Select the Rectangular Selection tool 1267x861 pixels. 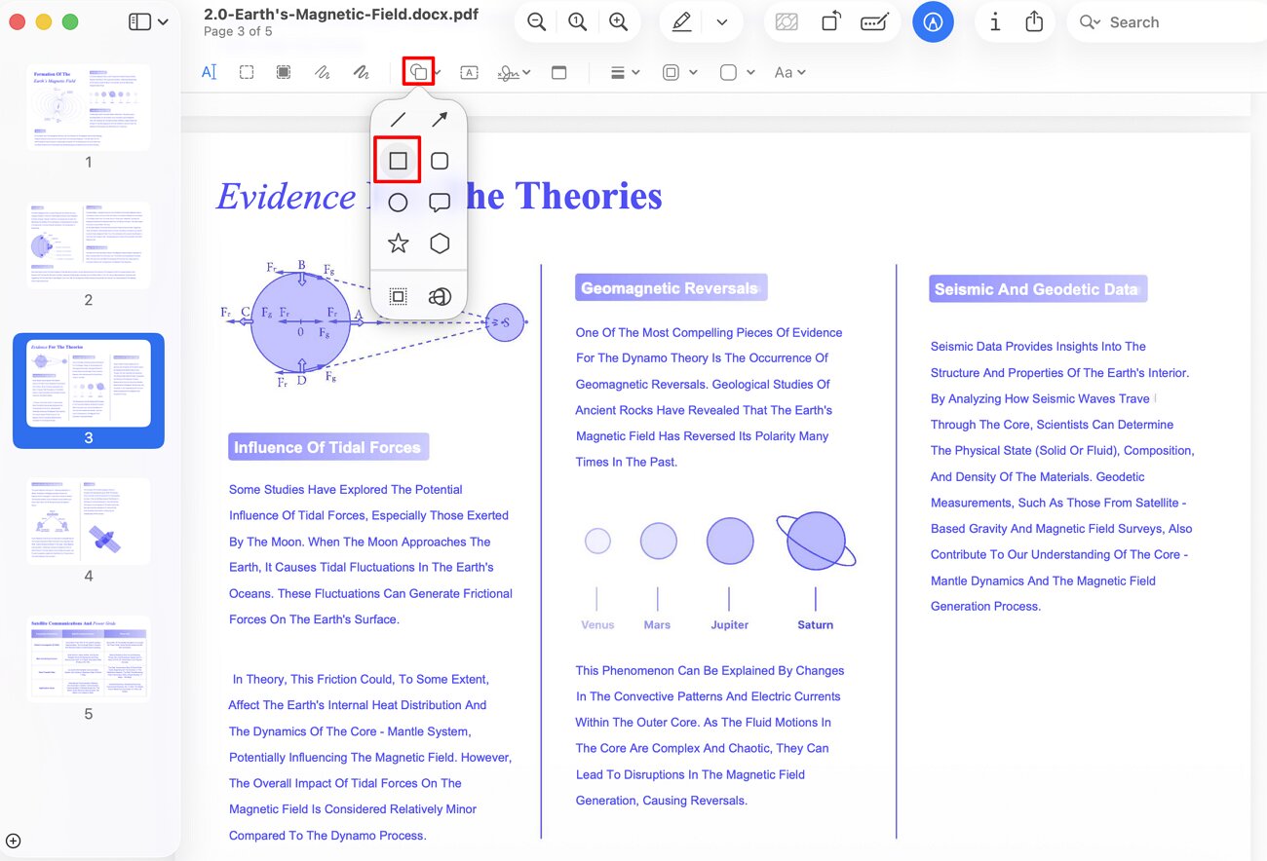(247, 72)
